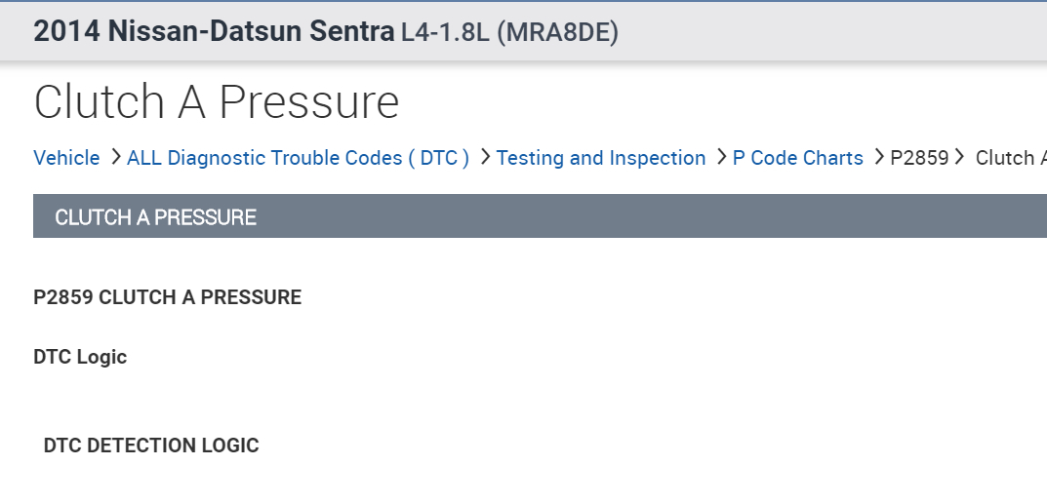
Task: Open the P Code Charts breadcrumb link
Action: coord(797,158)
